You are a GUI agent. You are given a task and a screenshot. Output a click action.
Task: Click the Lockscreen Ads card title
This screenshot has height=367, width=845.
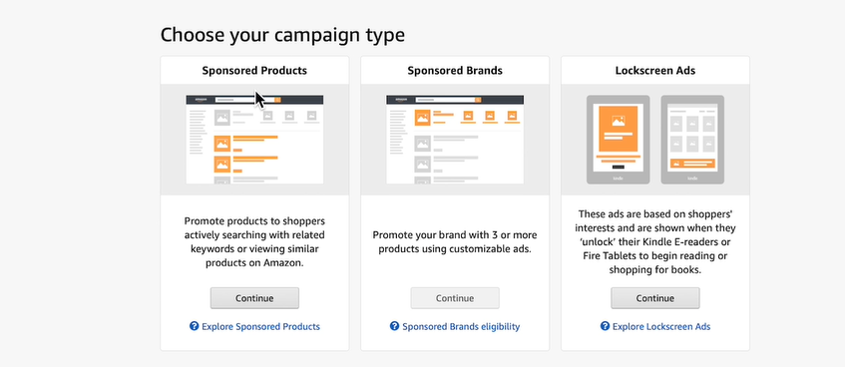point(655,71)
